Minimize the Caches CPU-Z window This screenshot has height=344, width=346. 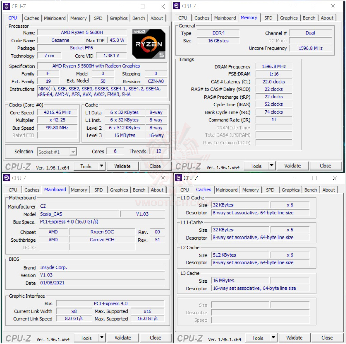(295, 178)
